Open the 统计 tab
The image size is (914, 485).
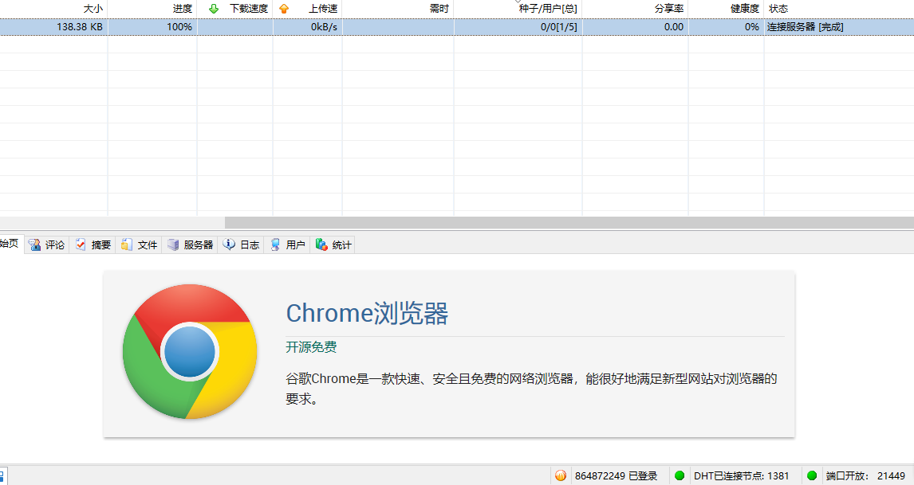(x=333, y=245)
